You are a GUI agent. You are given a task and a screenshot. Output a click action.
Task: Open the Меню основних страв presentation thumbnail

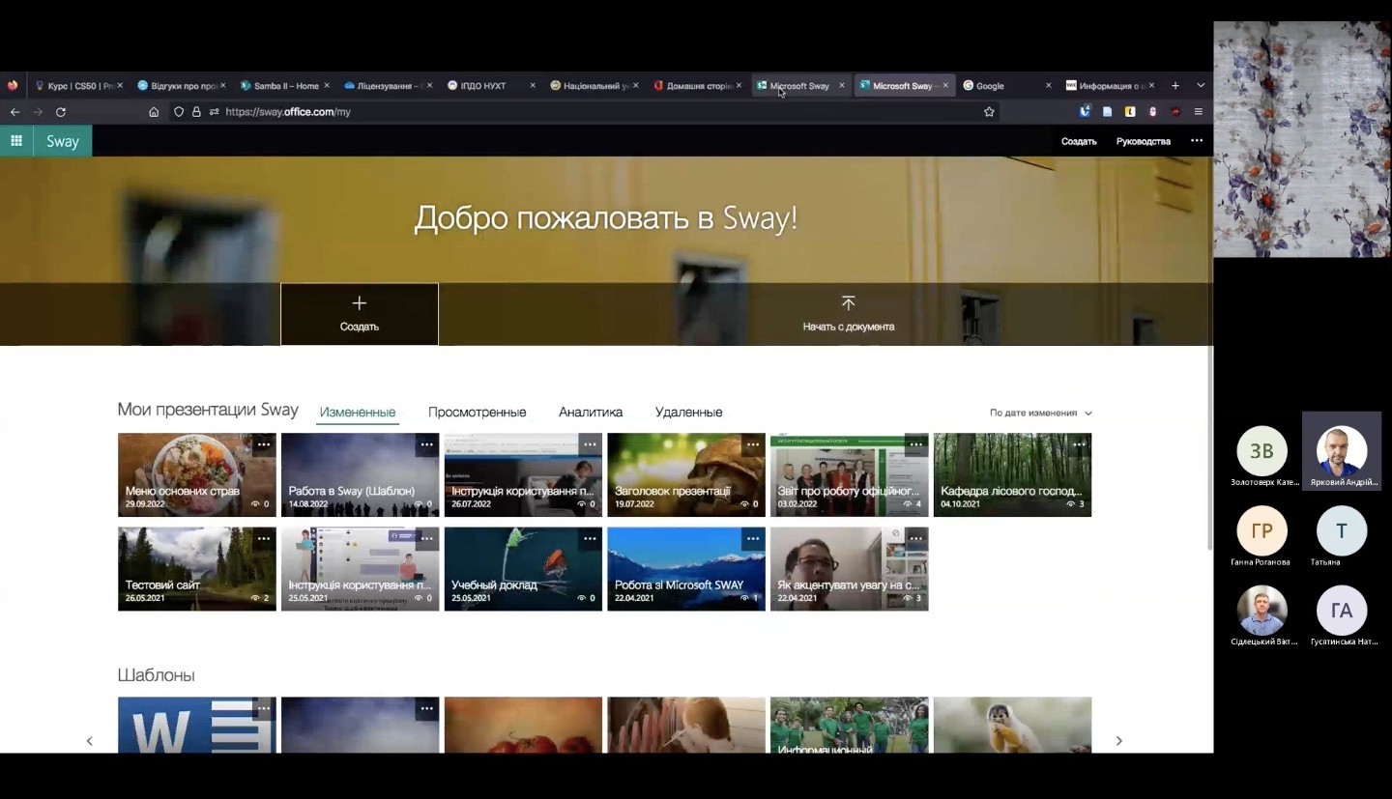[x=197, y=475]
